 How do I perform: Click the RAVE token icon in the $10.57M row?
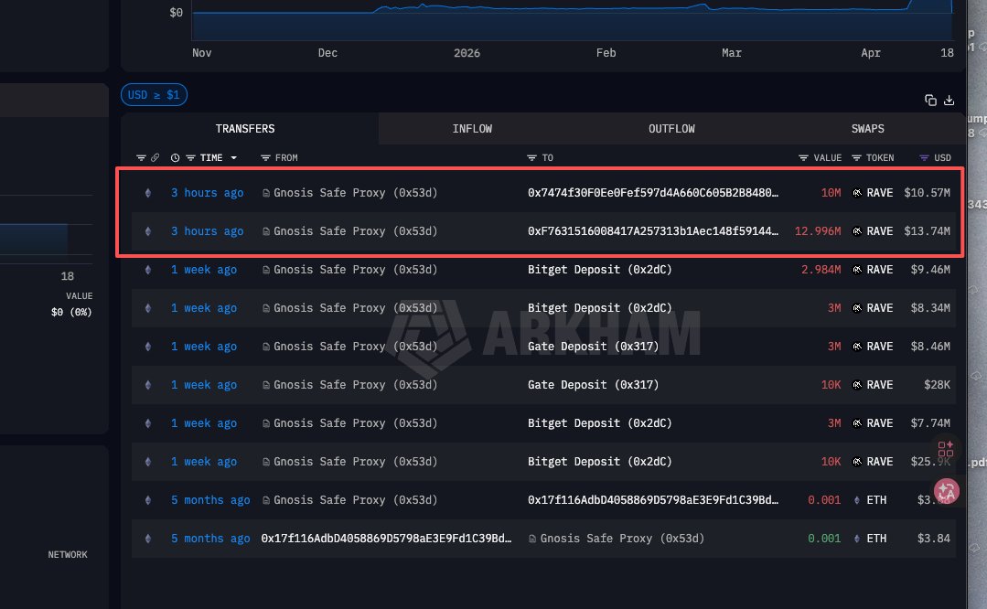pyautogui.click(x=857, y=193)
